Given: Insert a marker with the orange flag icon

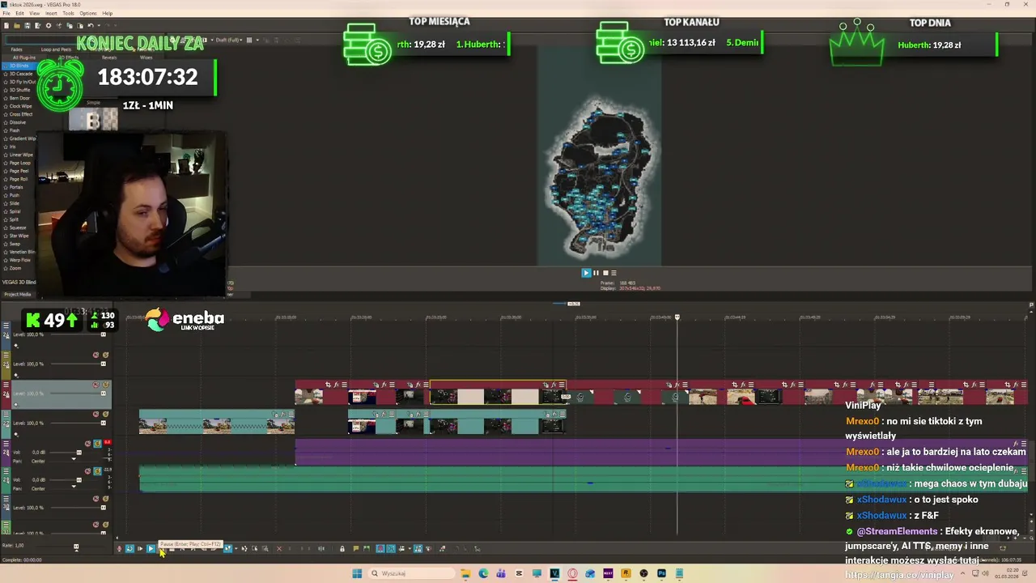Looking at the screenshot, I should pyautogui.click(x=356, y=549).
